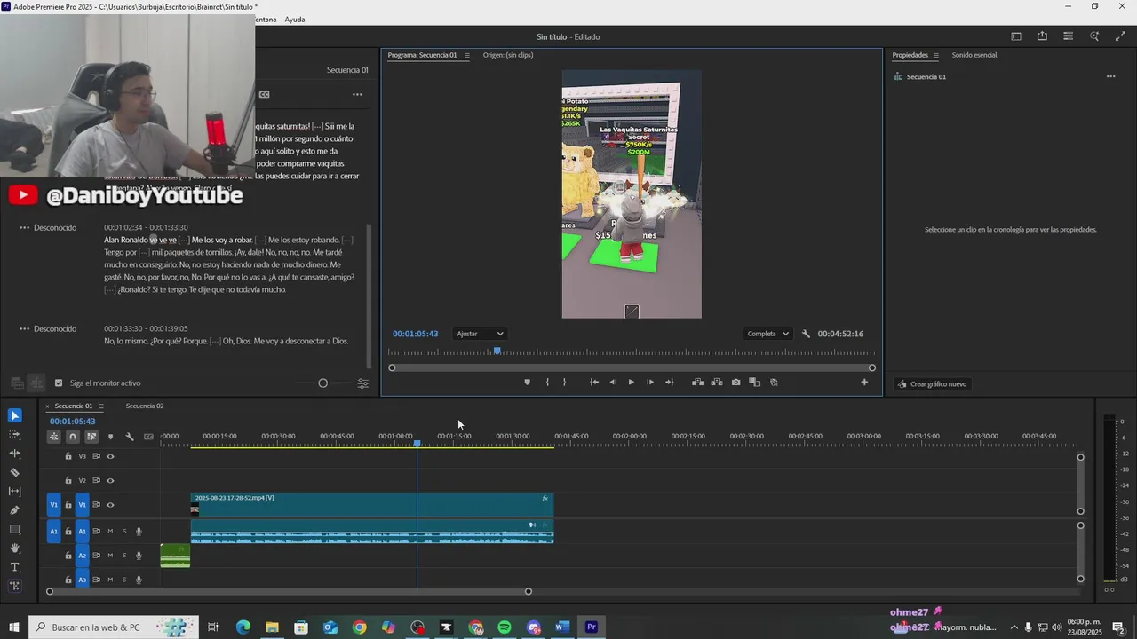This screenshot has height=639, width=1137.
Task: Click the transcript text size slider
Action: (x=322, y=383)
